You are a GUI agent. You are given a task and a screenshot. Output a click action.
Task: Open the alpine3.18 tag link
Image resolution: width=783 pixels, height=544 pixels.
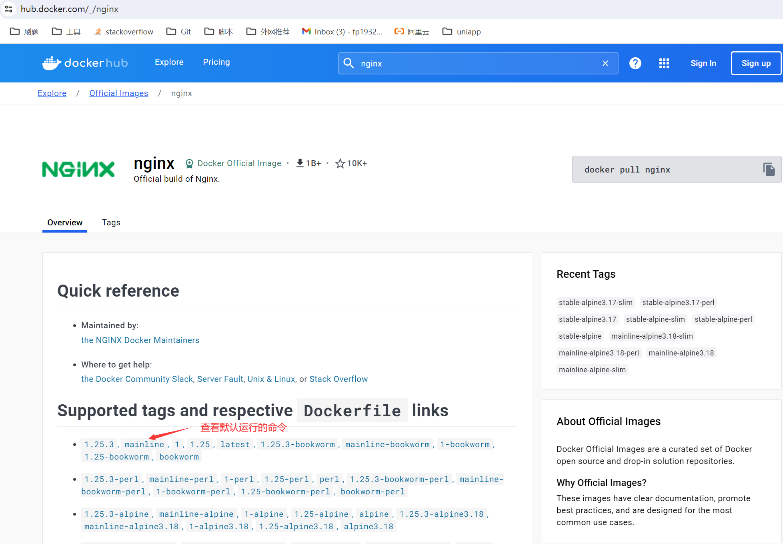tap(368, 526)
